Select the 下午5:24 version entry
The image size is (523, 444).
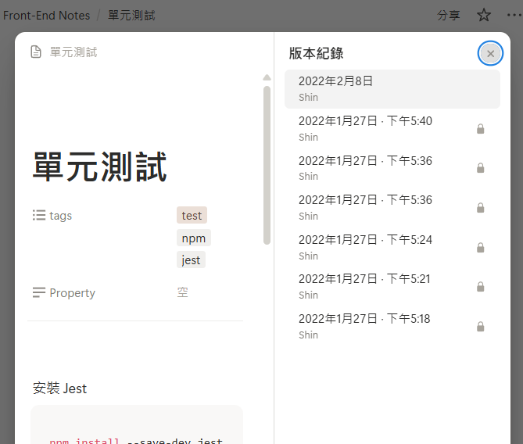[x=392, y=248]
